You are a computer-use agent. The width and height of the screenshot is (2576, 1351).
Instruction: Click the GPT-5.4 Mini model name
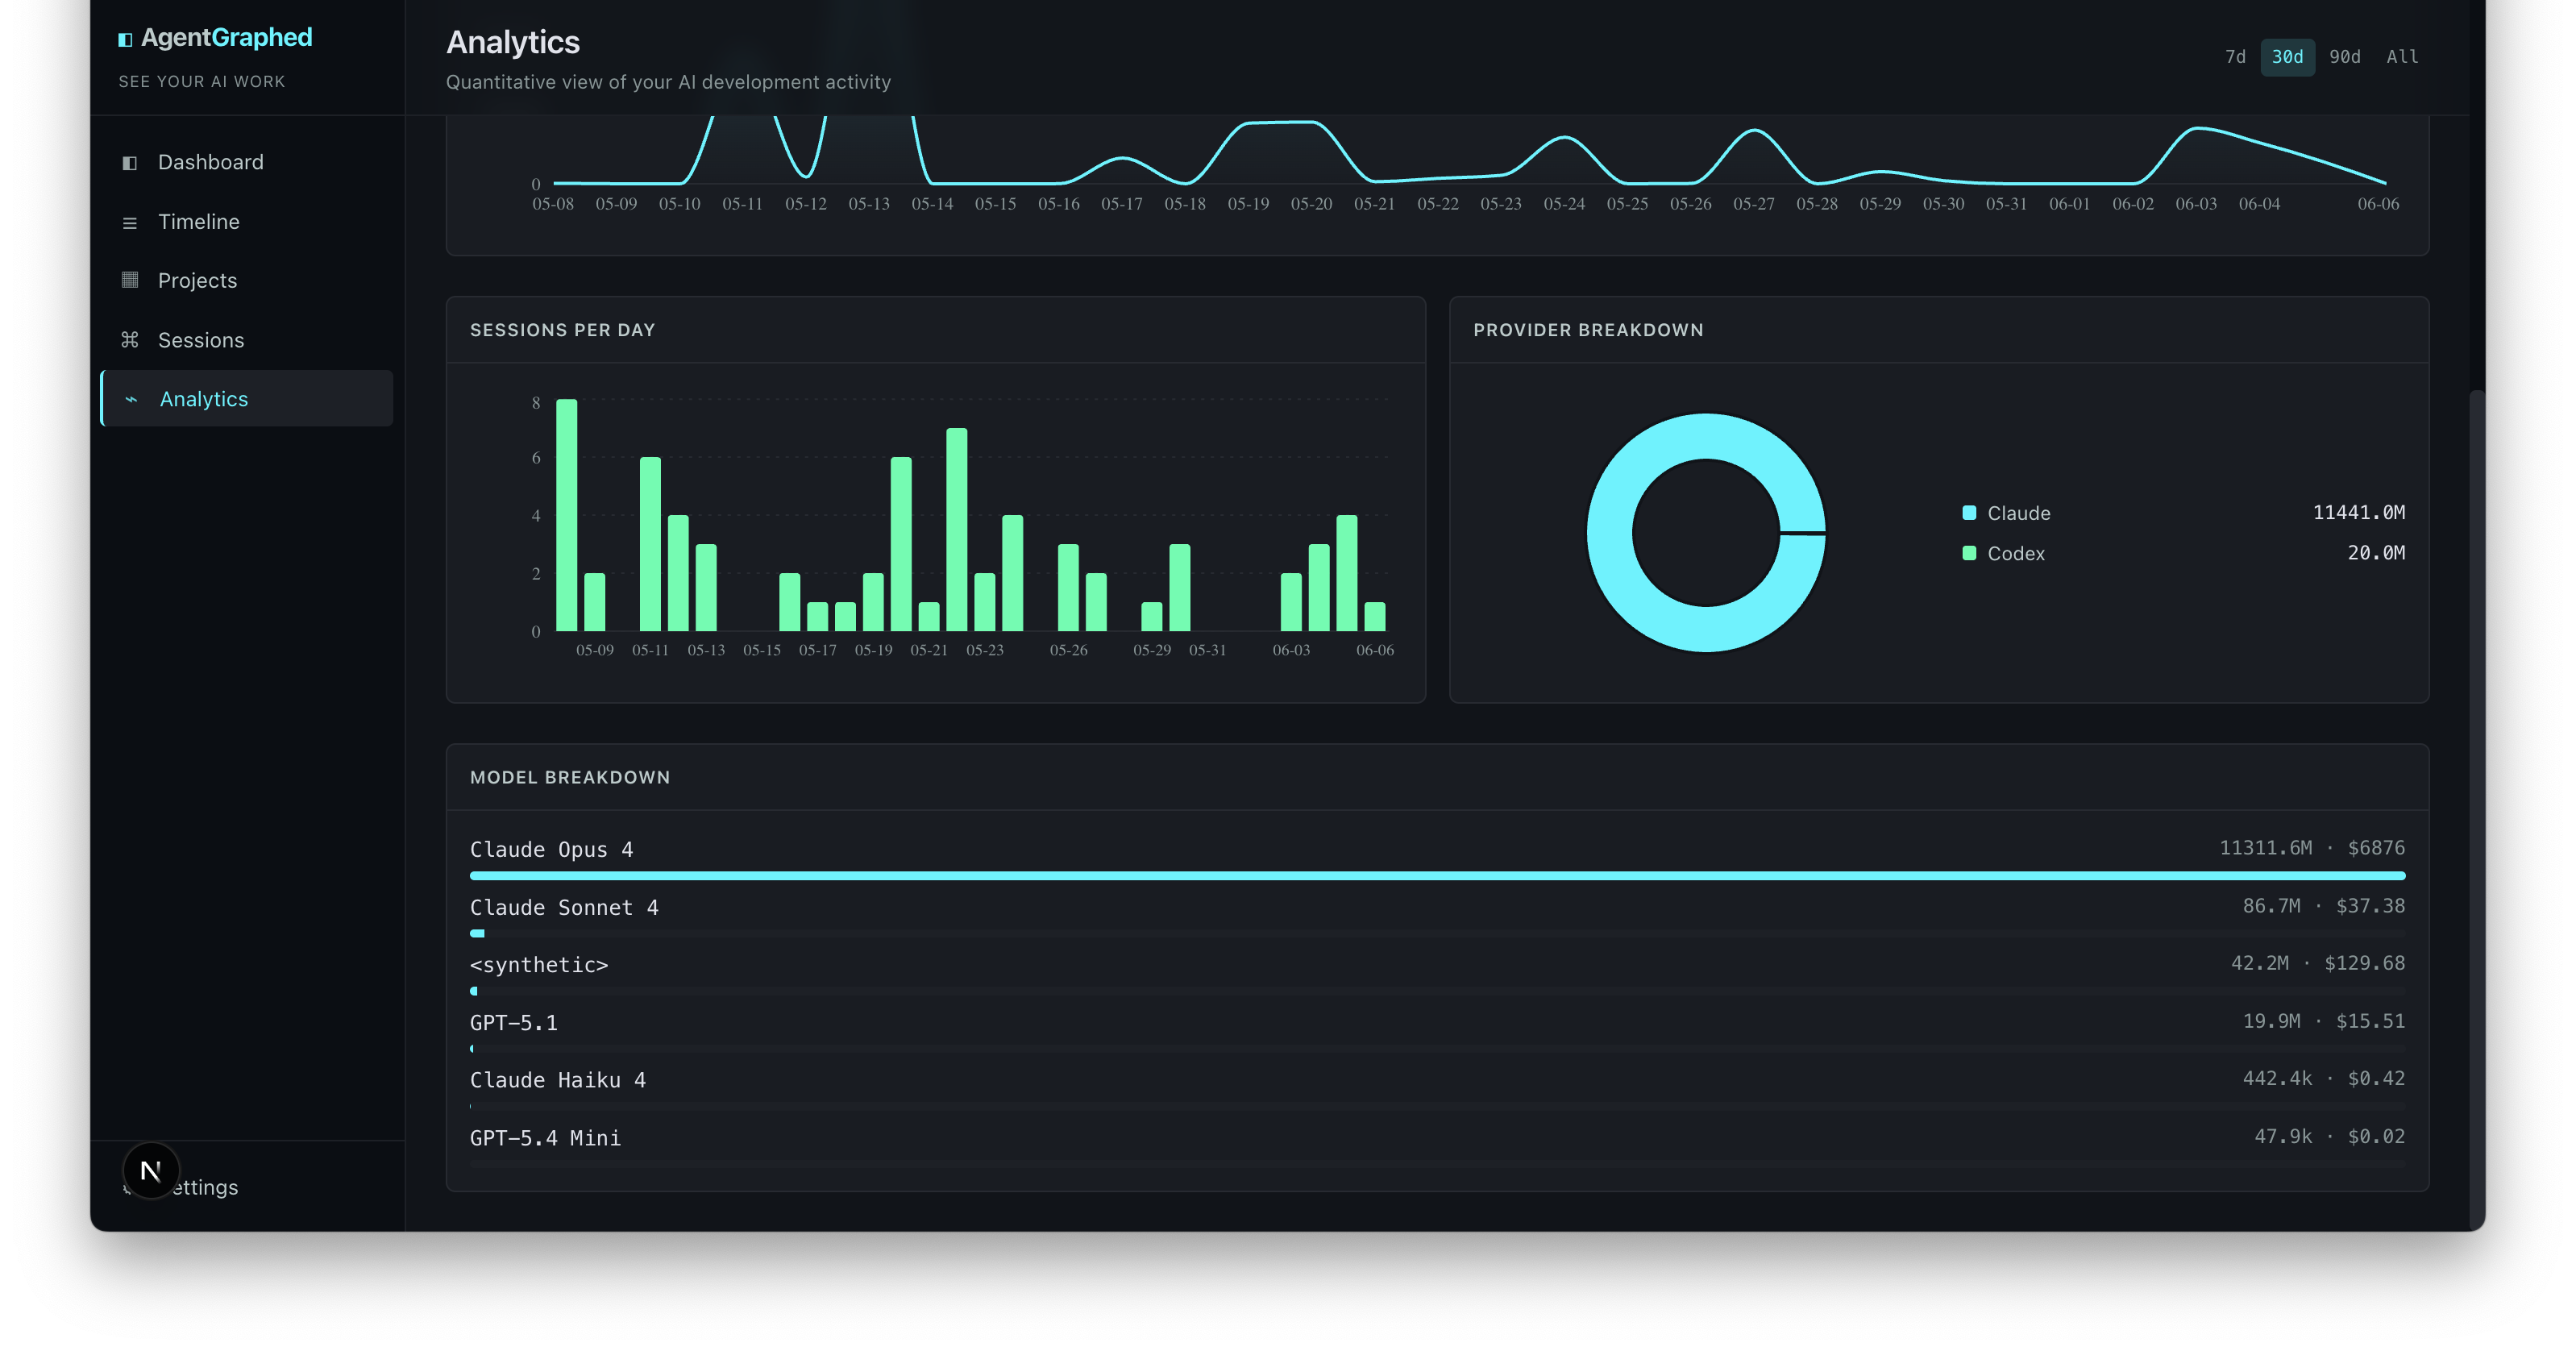pyautogui.click(x=545, y=1138)
